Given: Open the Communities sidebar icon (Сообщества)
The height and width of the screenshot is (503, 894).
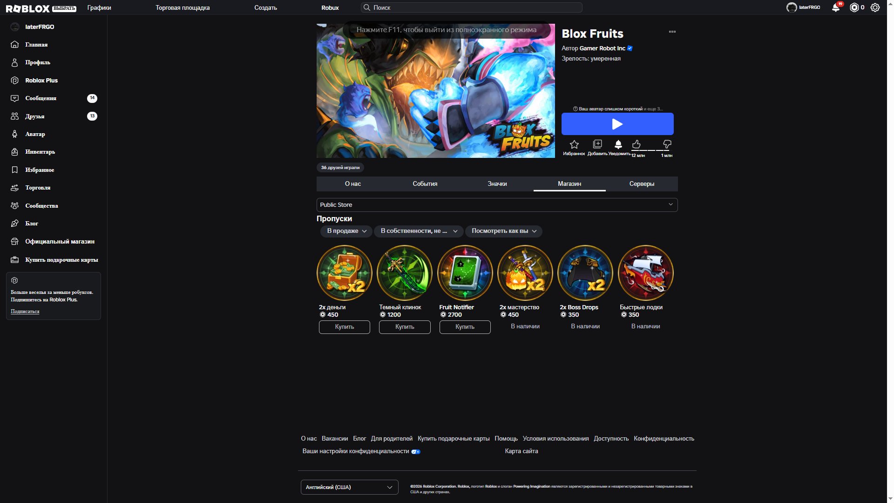Looking at the screenshot, I should 15,206.
